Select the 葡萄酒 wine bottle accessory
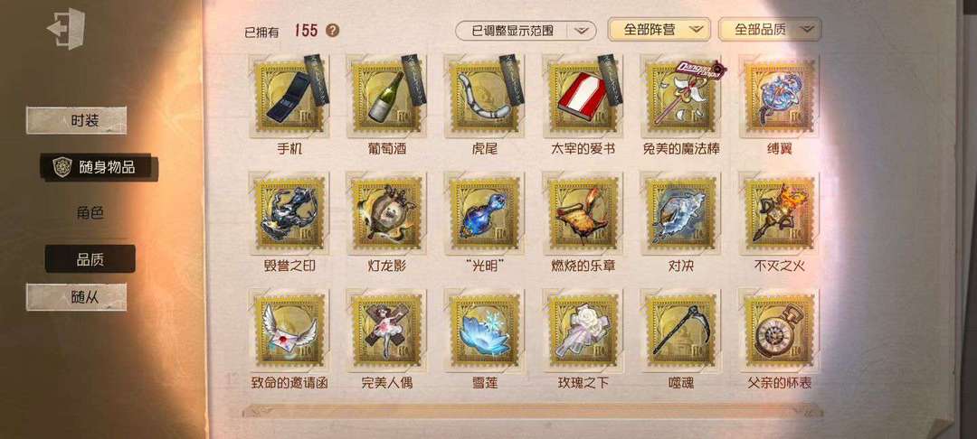This screenshot has height=439, width=977. tap(387, 97)
